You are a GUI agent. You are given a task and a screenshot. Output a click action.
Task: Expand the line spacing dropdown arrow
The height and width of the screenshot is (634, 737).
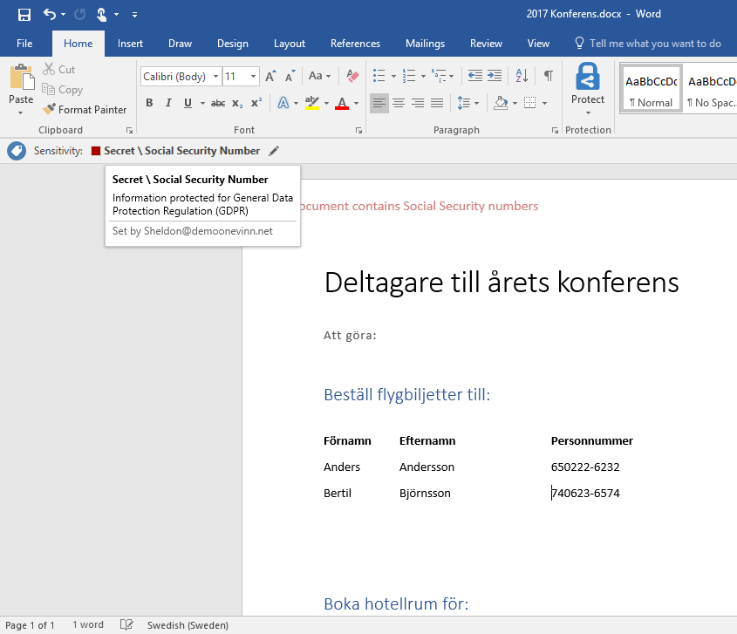[476, 103]
